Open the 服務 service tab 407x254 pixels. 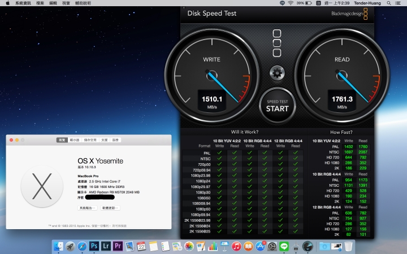115,140
